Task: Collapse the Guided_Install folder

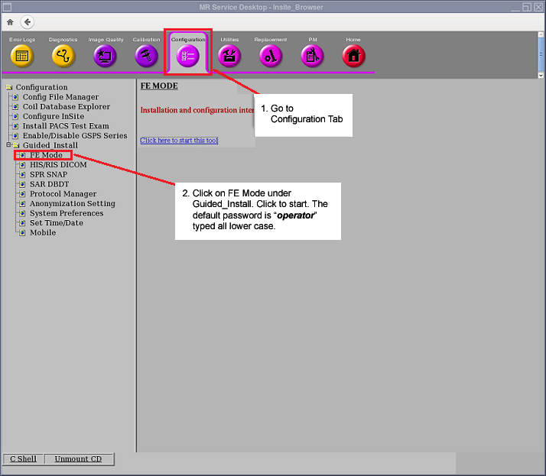Action: [9, 145]
